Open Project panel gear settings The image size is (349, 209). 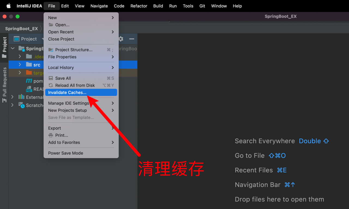[x=121, y=39]
